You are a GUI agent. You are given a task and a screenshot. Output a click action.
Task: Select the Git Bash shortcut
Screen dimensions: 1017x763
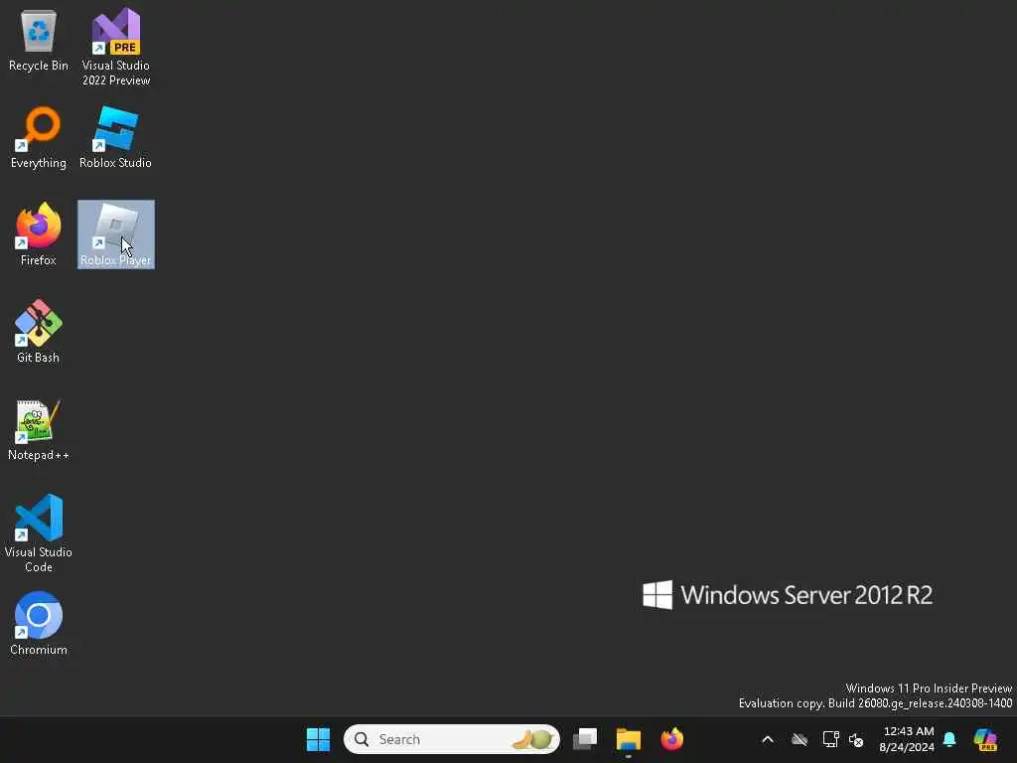39,332
